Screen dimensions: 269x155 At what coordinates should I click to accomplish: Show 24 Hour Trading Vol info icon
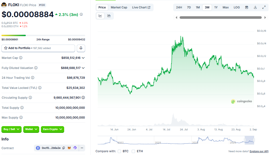pyautogui.click(x=33, y=78)
